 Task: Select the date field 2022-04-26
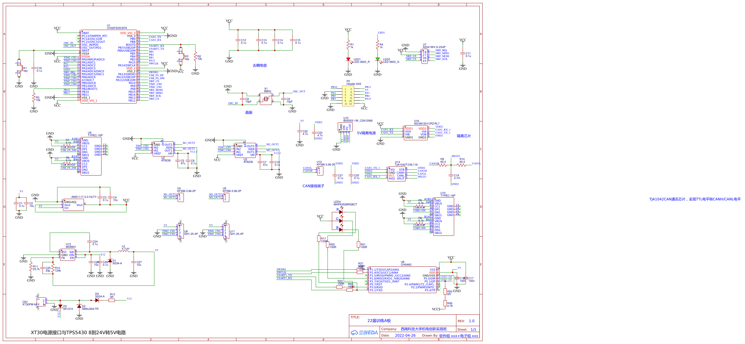[405, 335]
